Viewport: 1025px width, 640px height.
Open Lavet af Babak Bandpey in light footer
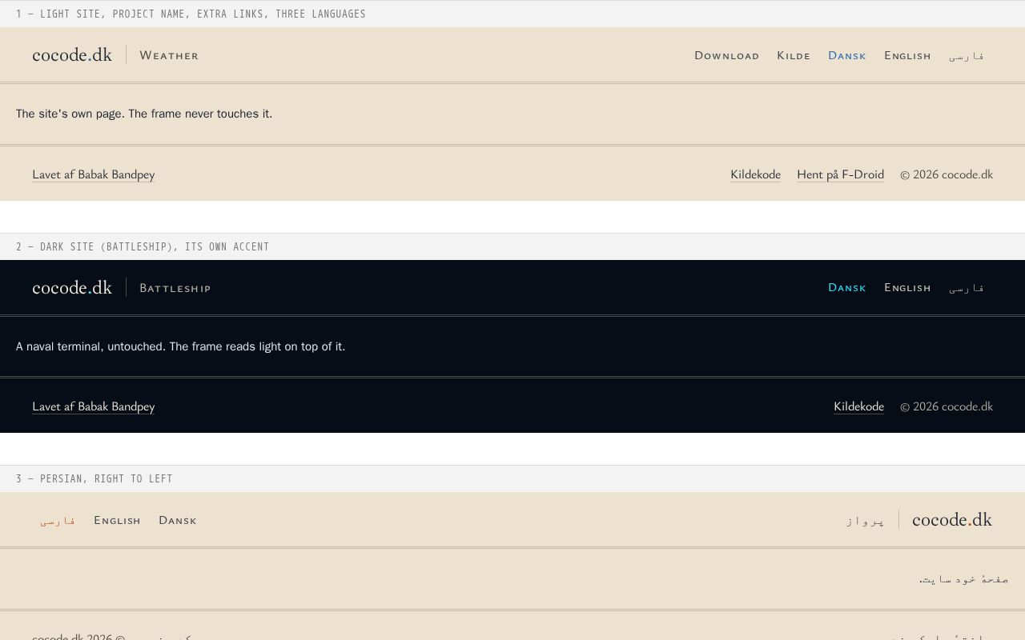(94, 174)
